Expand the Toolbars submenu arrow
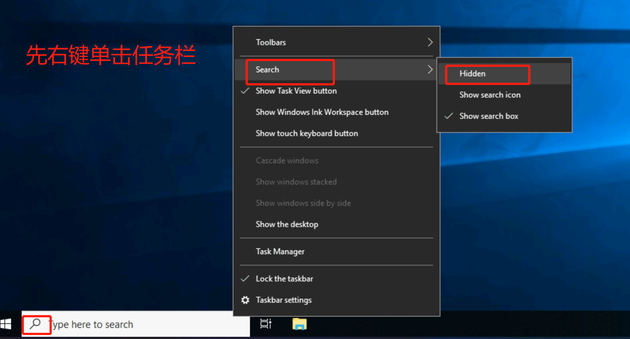 click(x=430, y=42)
